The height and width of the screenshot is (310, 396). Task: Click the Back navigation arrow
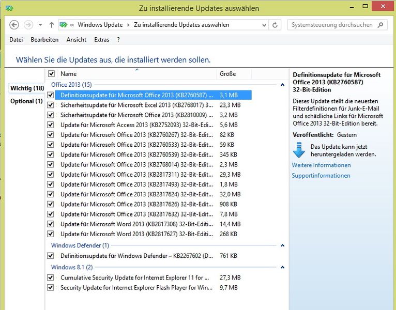[14, 25]
